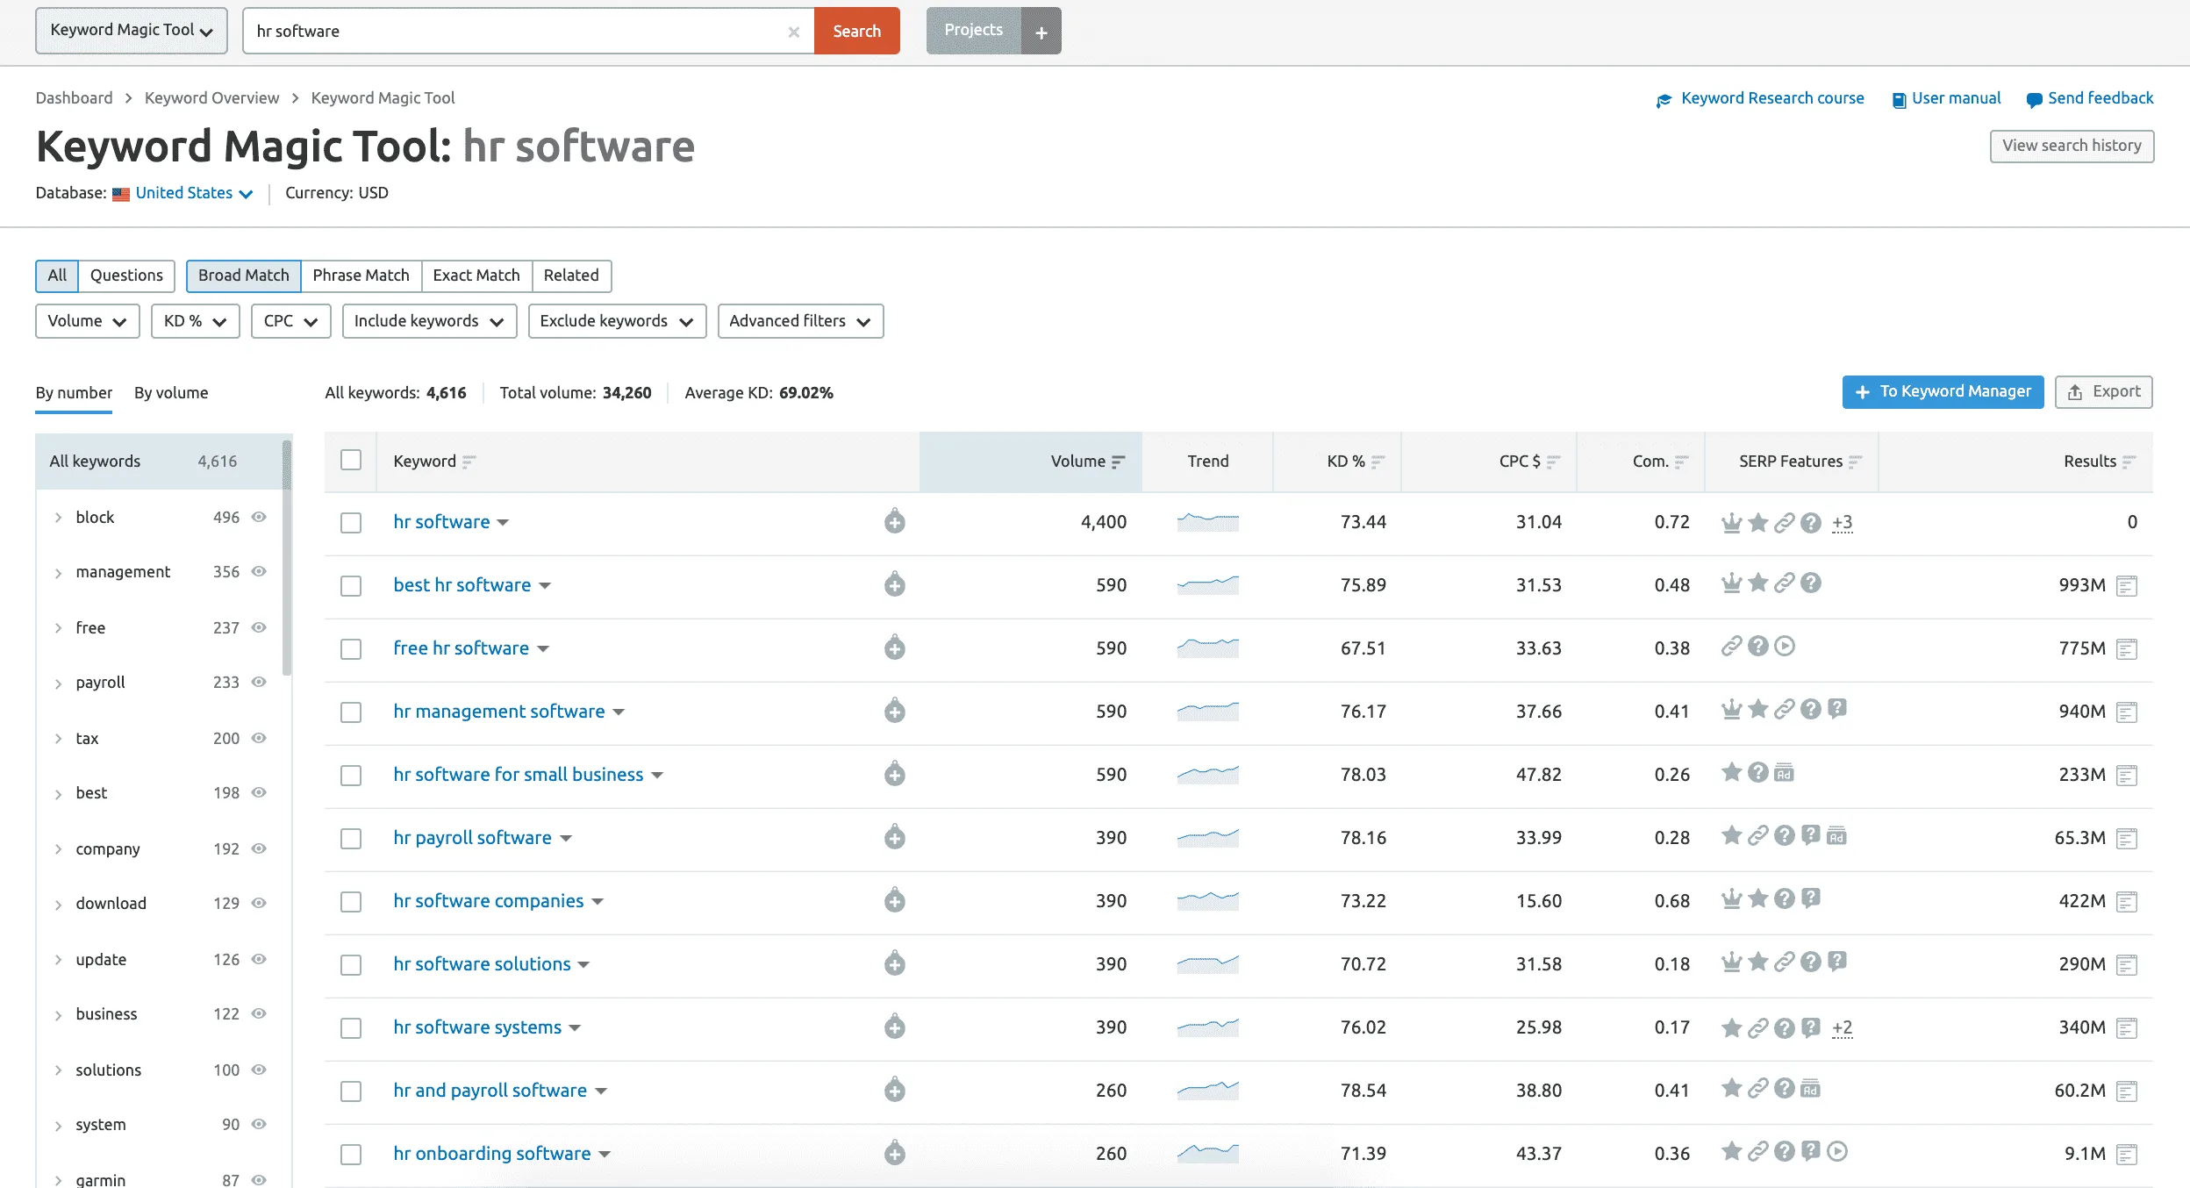Check the 'hr software systems' row checkbox
Viewport: 2190px width, 1188px height.
[351, 1028]
